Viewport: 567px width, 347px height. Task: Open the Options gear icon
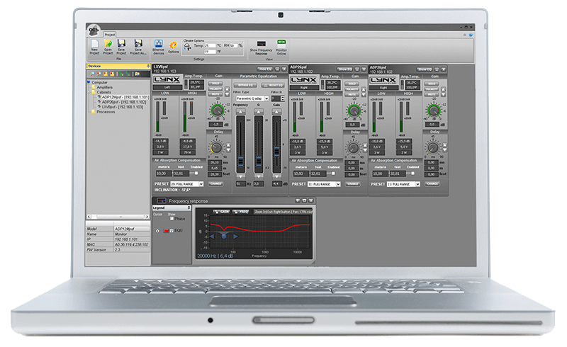click(x=174, y=44)
